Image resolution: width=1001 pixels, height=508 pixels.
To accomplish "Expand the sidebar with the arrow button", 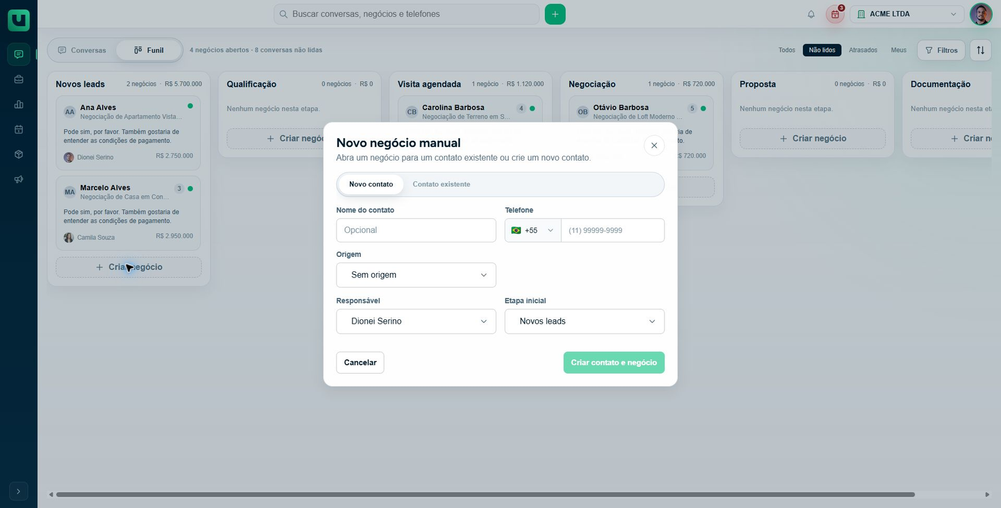I will click(19, 492).
